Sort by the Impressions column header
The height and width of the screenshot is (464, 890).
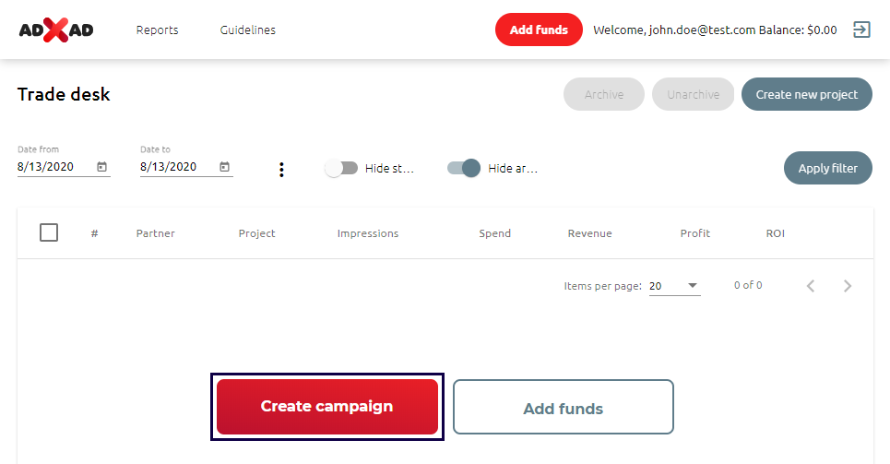pos(368,233)
